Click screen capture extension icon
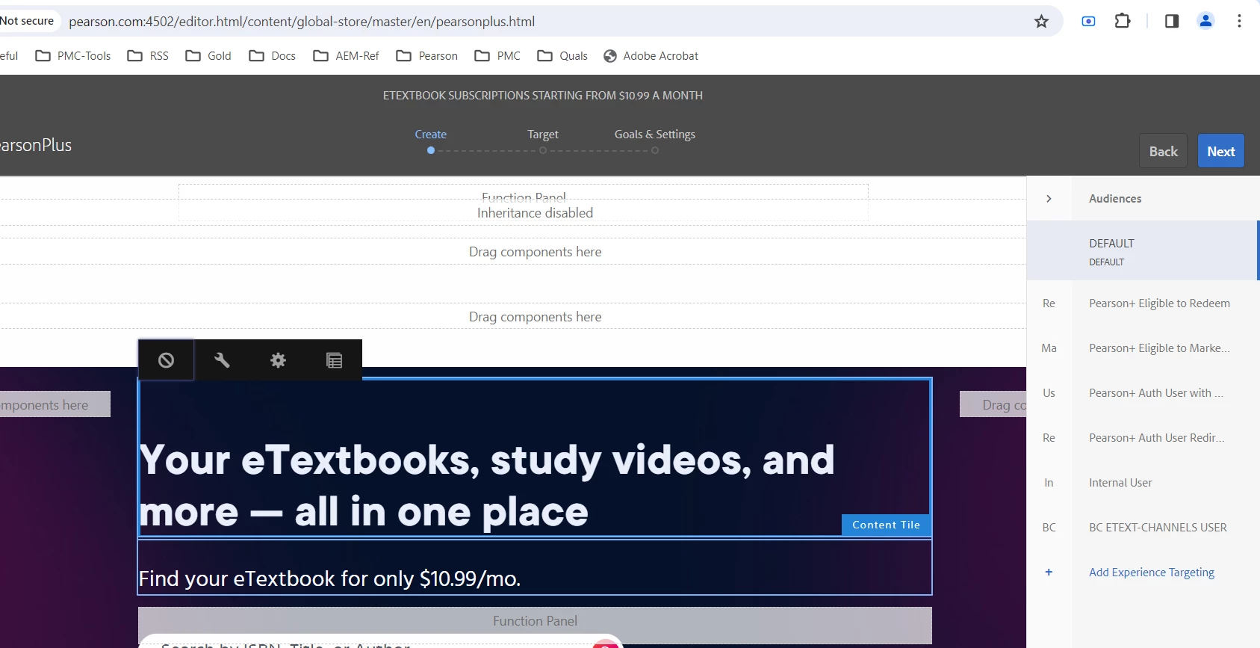 pos(1088,21)
